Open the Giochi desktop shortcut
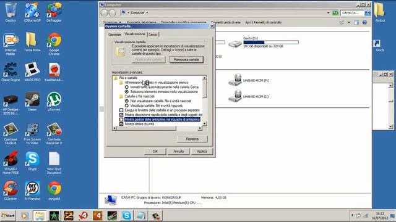 tap(379, 45)
